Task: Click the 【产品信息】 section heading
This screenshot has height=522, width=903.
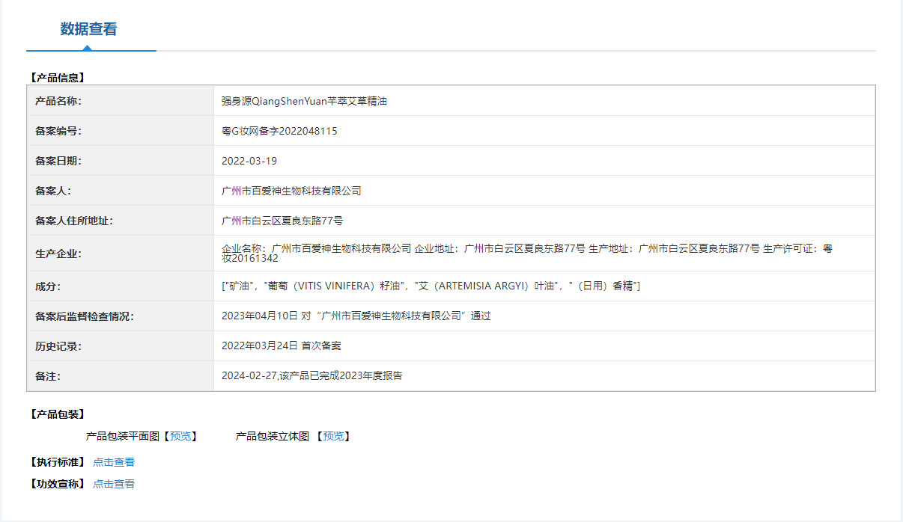Action: (x=57, y=77)
